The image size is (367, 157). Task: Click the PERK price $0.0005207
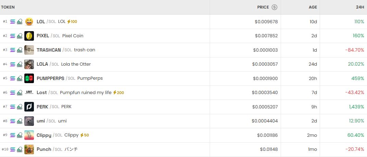click(265, 107)
